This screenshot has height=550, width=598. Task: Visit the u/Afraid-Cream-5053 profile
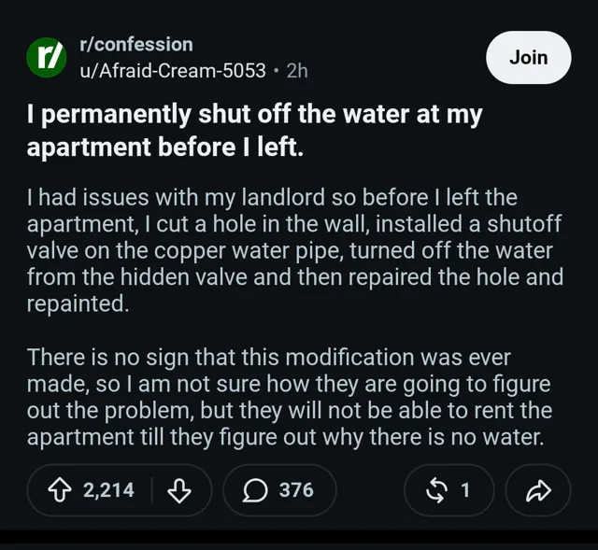coord(173,71)
